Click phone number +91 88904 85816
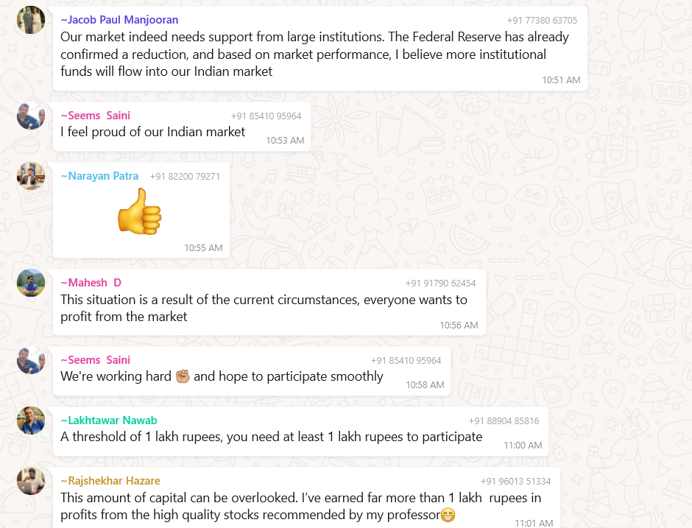 [504, 421]
